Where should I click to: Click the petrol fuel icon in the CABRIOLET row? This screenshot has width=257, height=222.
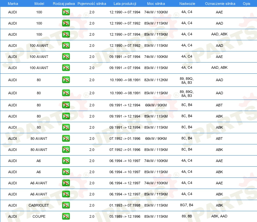tap(66, 205)
